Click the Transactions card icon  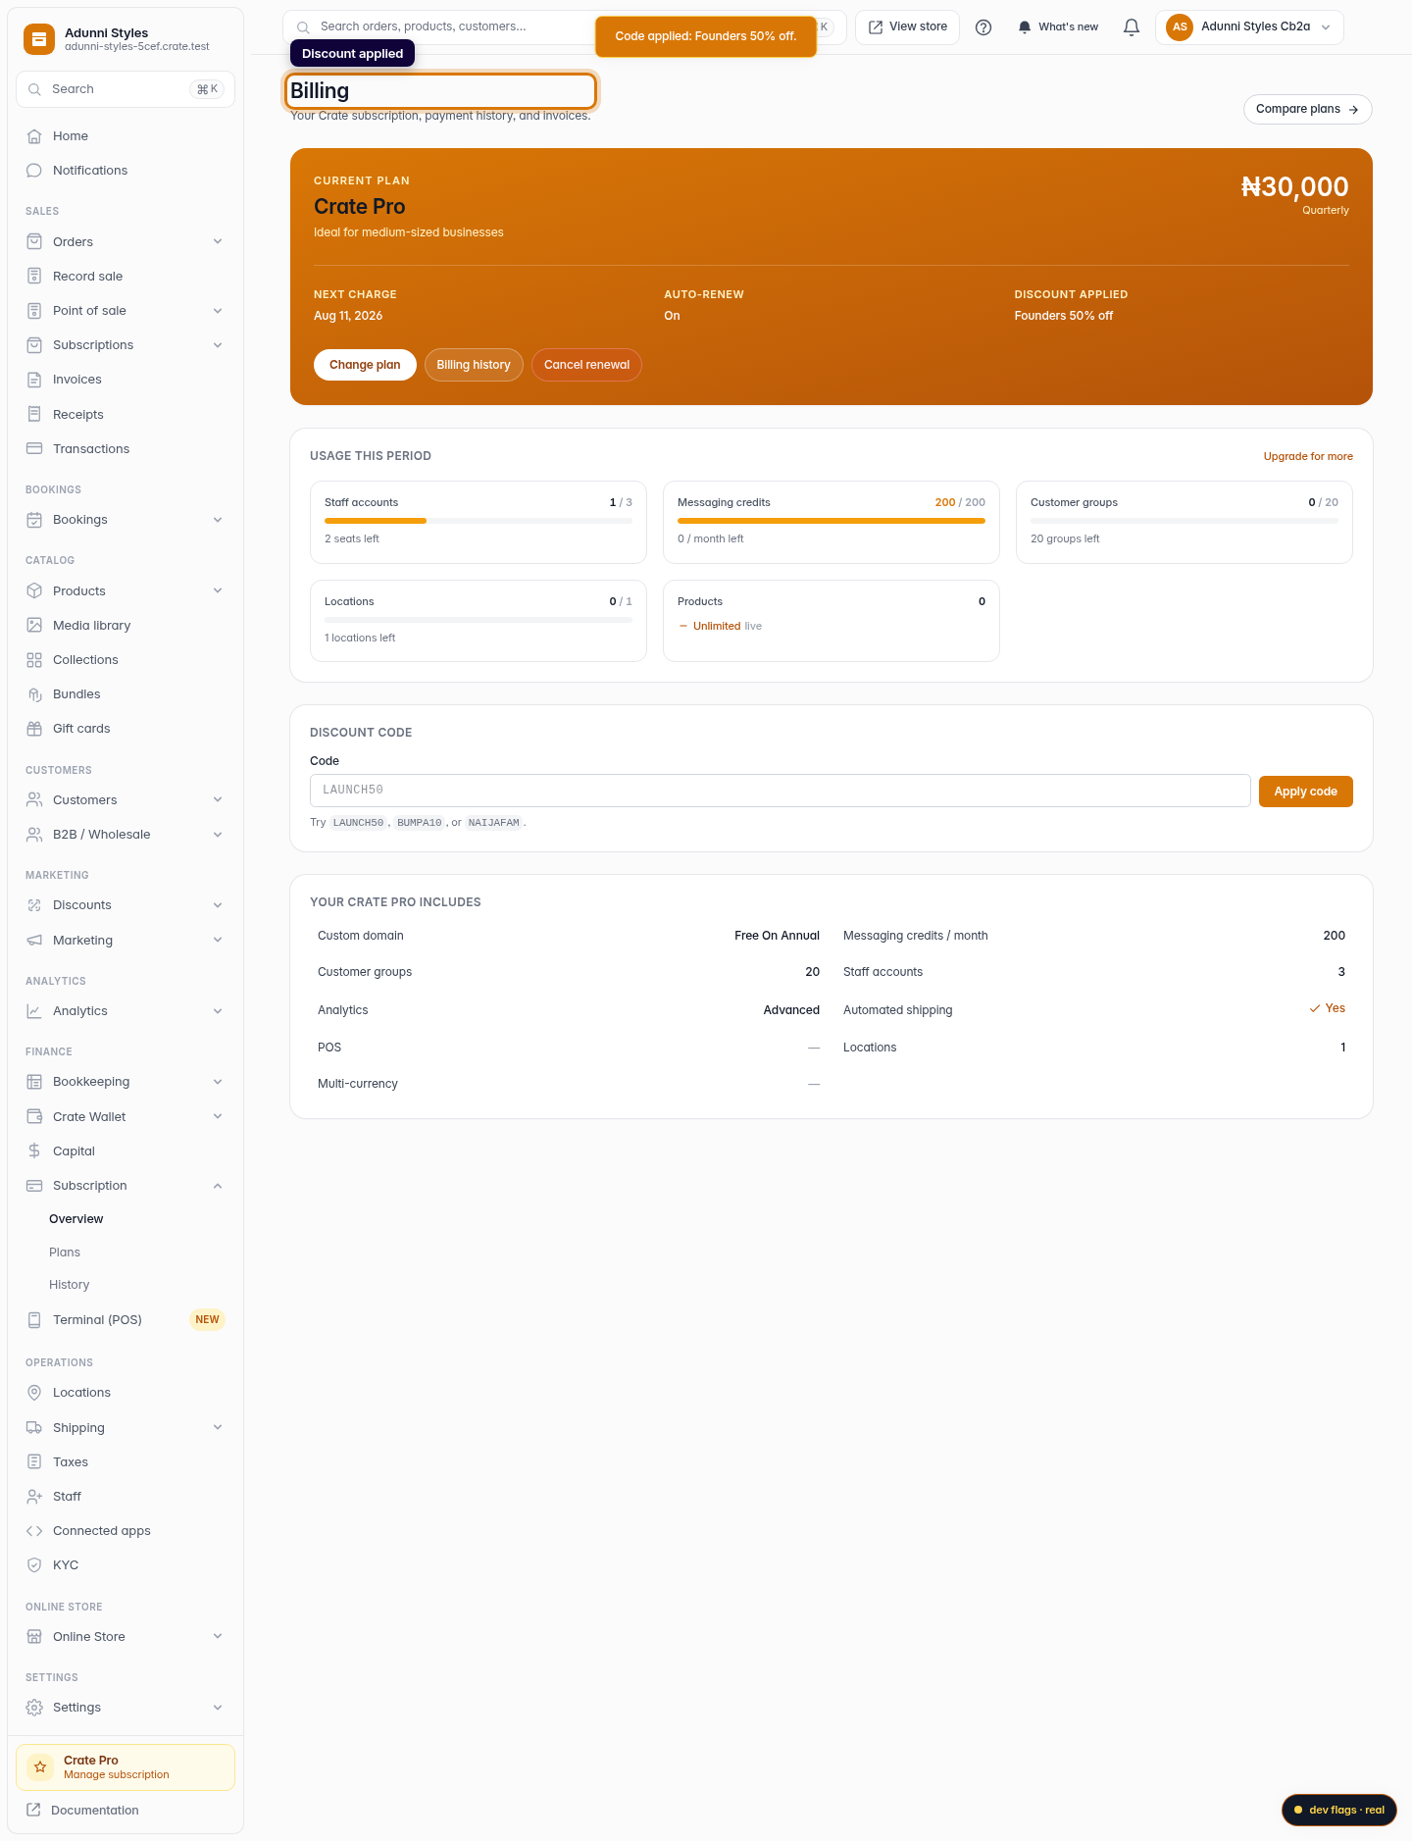[x=34, y=449]
